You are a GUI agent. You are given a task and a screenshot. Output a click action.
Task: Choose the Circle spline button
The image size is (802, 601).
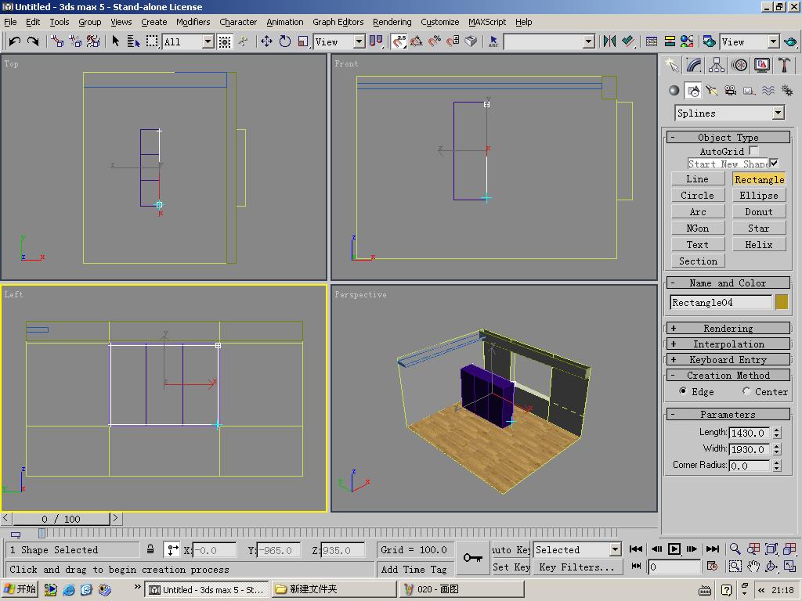697,196
